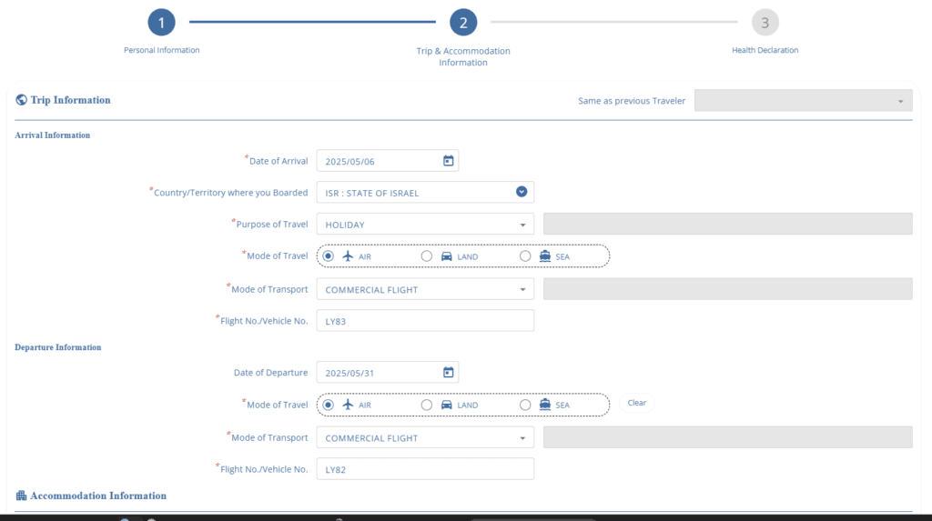
Task: Click the building icon beside Accommodation Information
Action: click(21, 496)
